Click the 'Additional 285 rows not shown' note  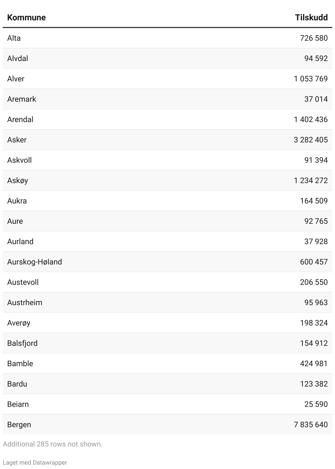(52, 444)
